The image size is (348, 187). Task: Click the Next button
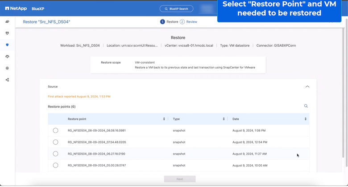pos(179,179)
